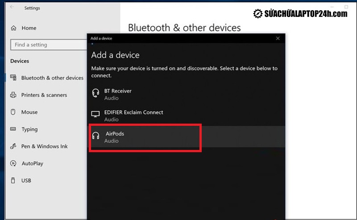Open Bluetooth & other devices sidebar section

coord(52,78)
